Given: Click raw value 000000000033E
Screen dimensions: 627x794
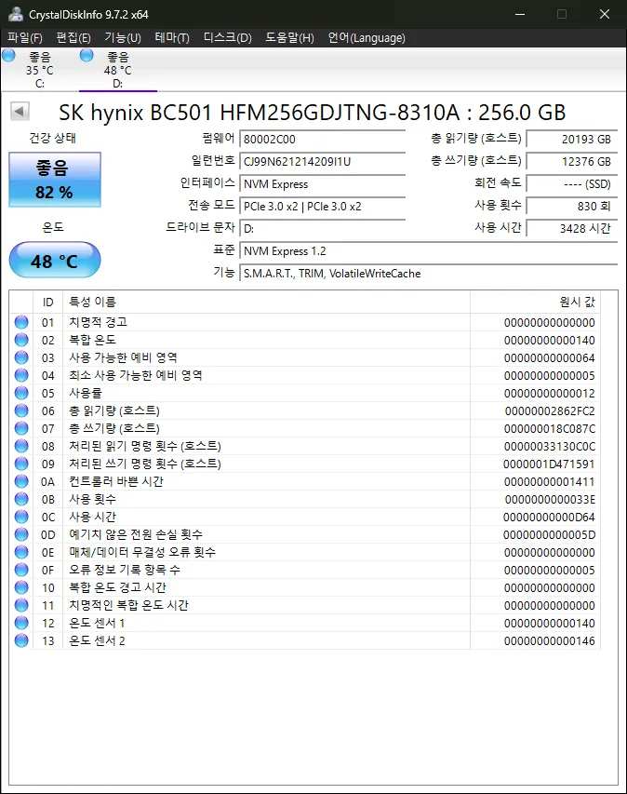Looking at the screenshot, I should click(550, 499).
